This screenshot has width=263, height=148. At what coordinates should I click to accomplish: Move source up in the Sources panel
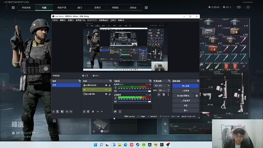coord(98,111)
